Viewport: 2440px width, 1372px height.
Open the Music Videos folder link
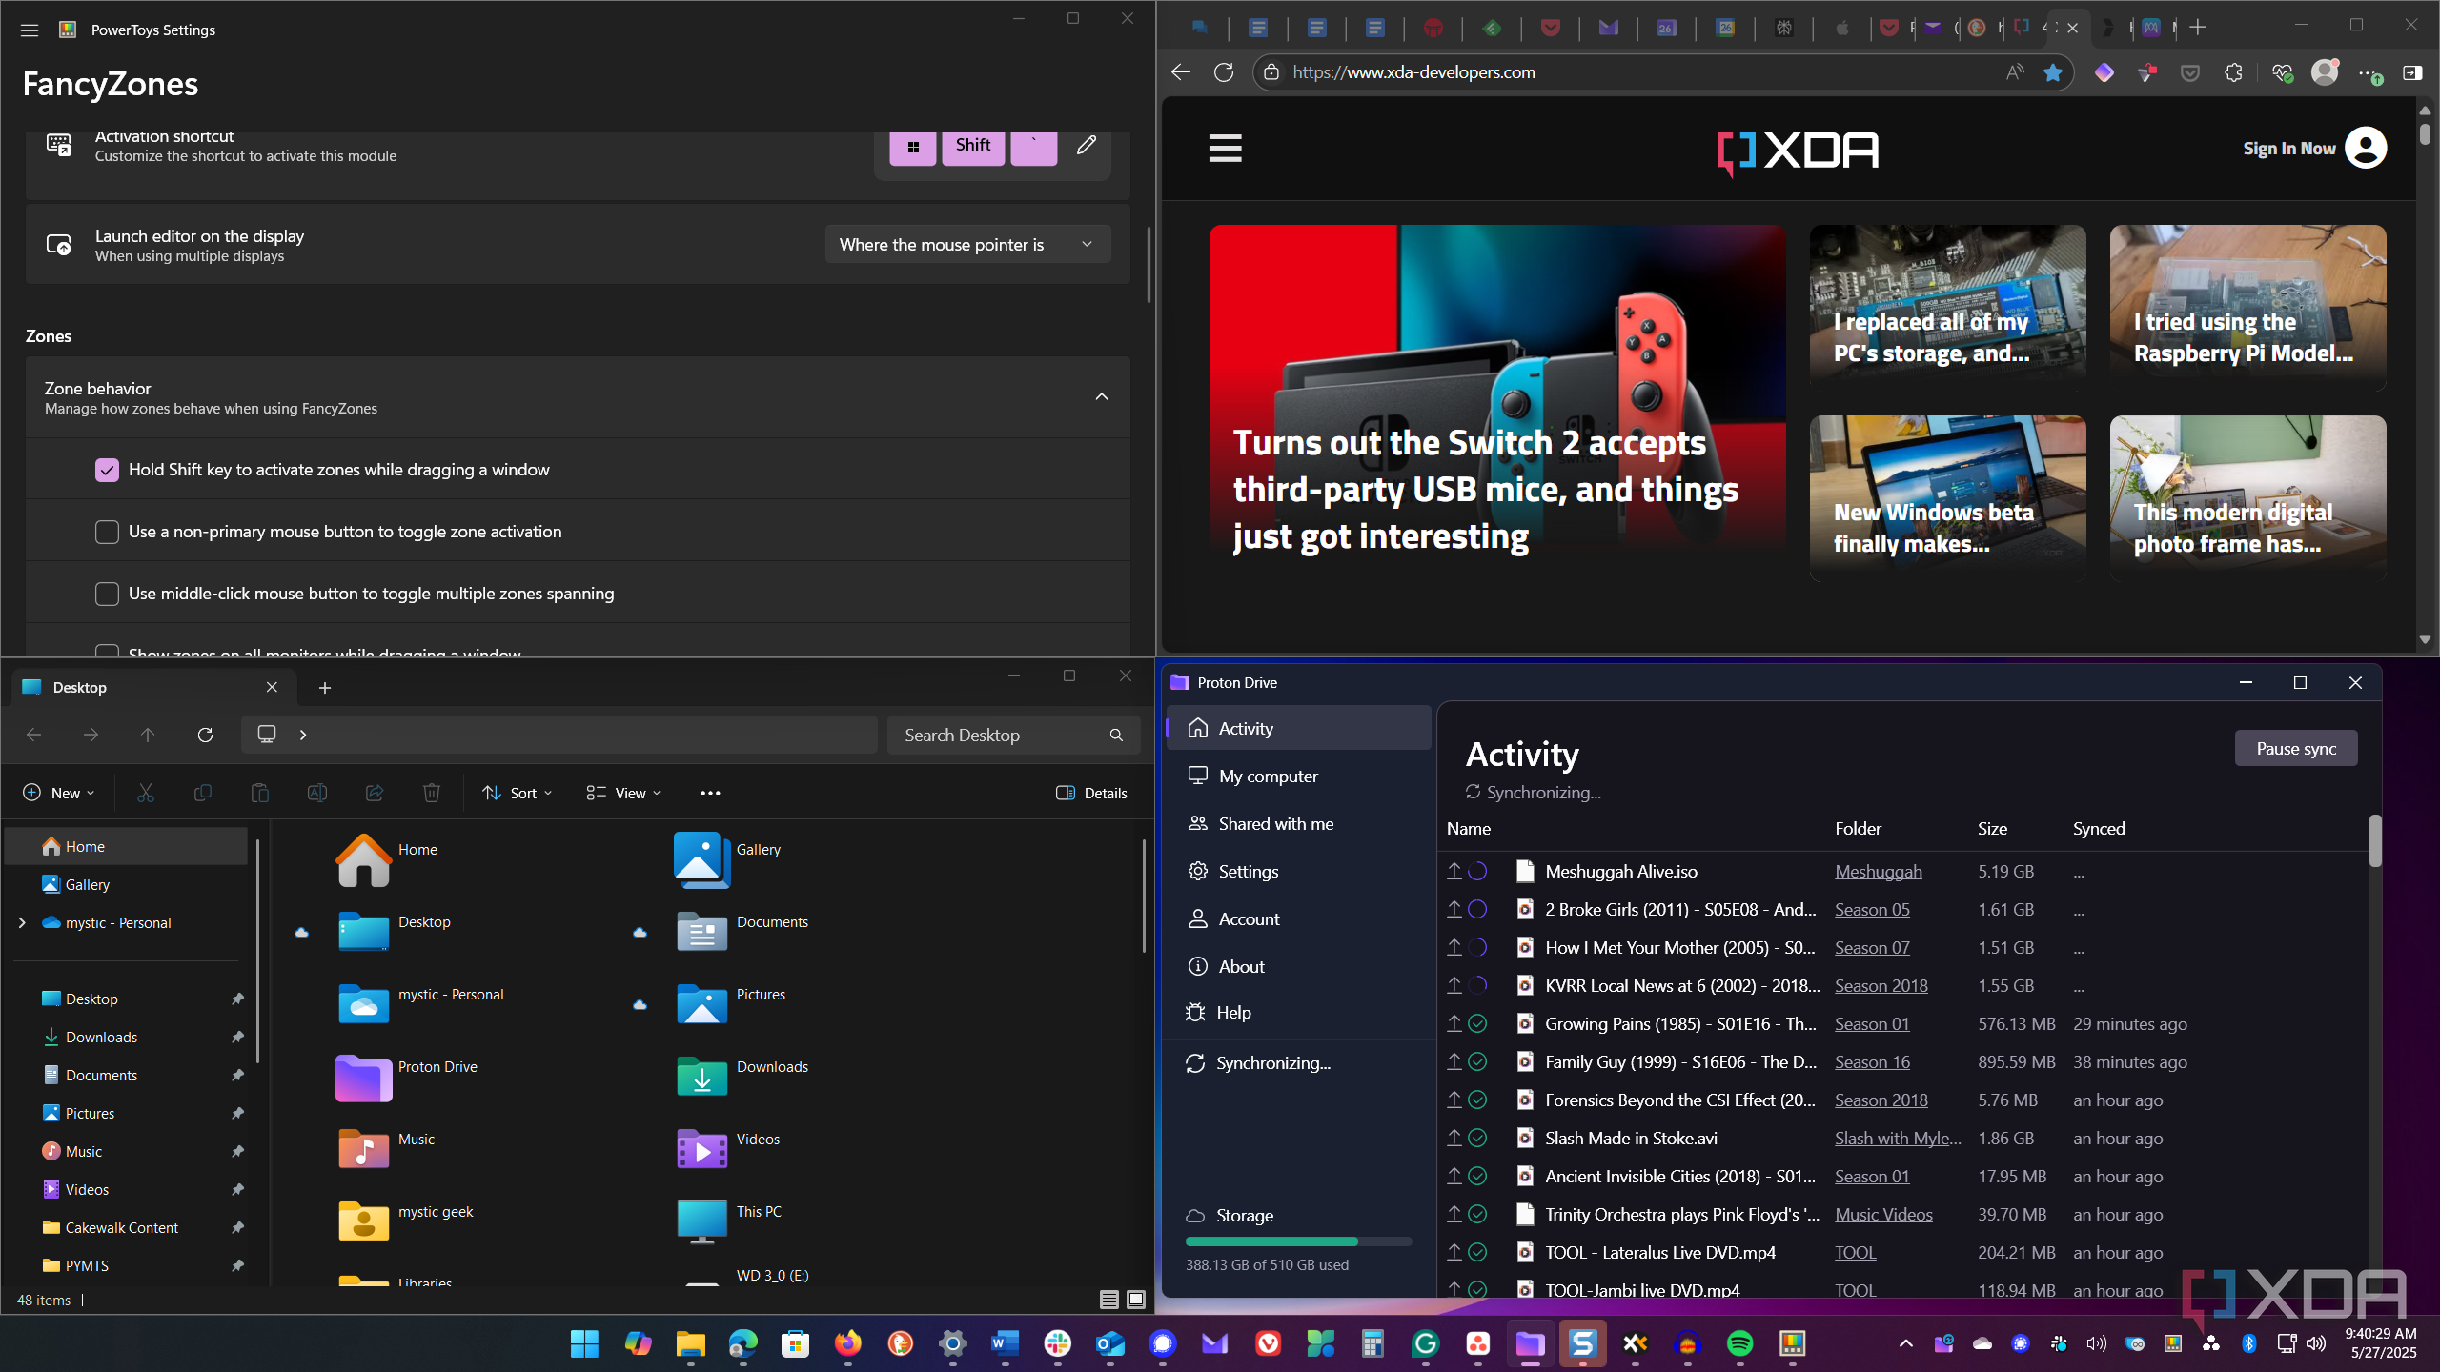pos(1883,1214)
